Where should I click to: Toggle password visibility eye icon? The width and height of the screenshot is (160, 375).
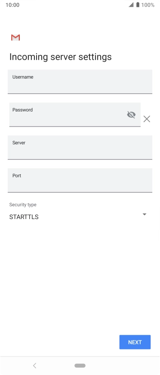131,115
